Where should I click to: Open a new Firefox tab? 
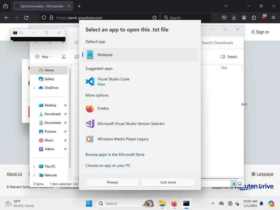click(x=79, y=6)
